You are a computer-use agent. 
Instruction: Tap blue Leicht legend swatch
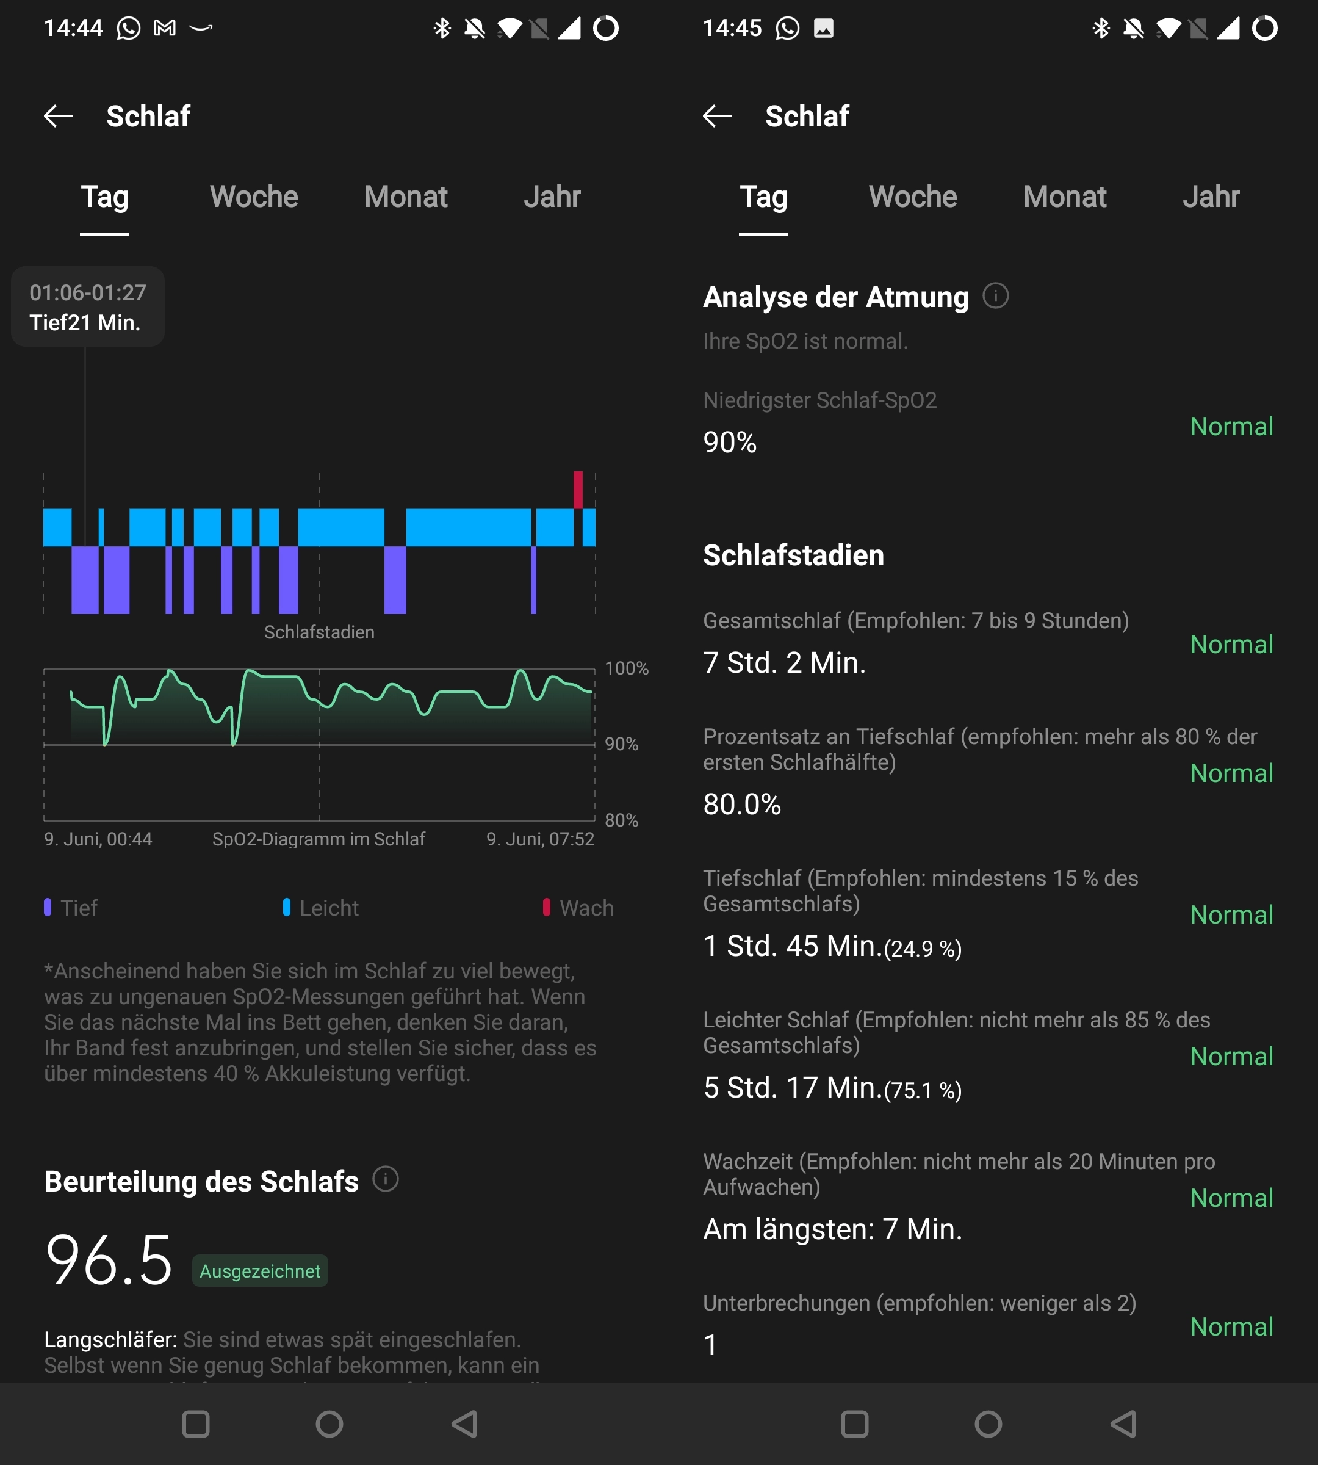pyautogui.click(x=287, y=907)
